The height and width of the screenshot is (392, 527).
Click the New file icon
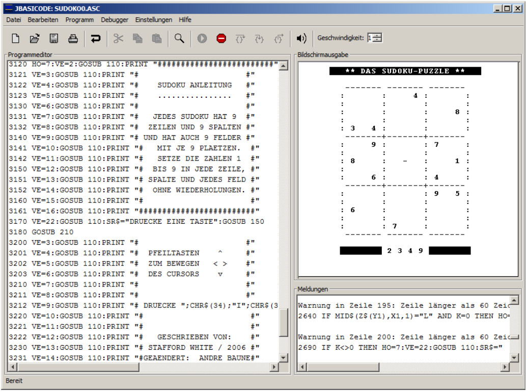pyautogui.click(x=16, y=38)
